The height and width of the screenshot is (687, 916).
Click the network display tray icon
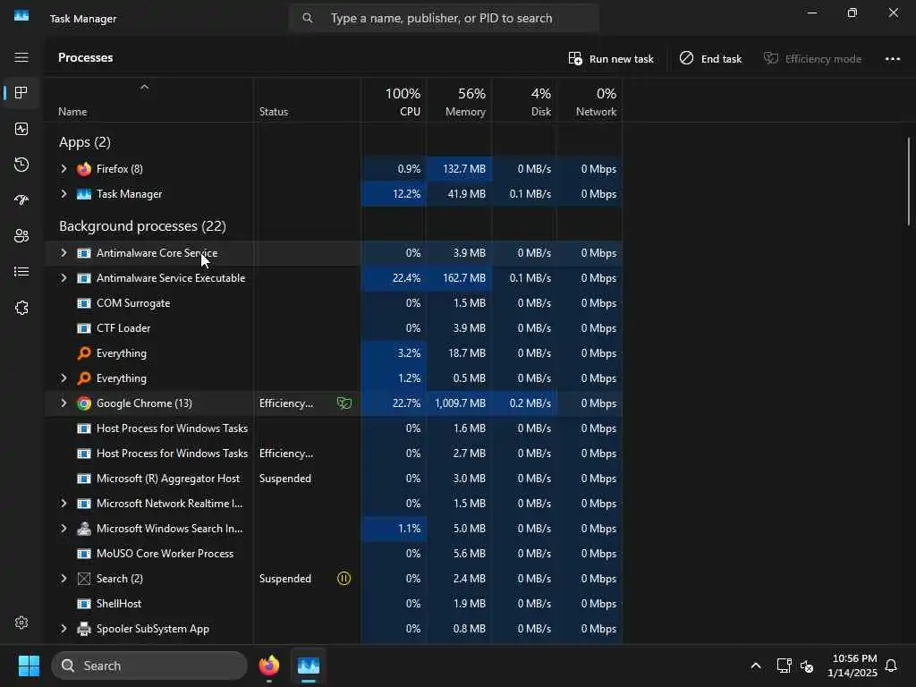[x=784, y=666]
